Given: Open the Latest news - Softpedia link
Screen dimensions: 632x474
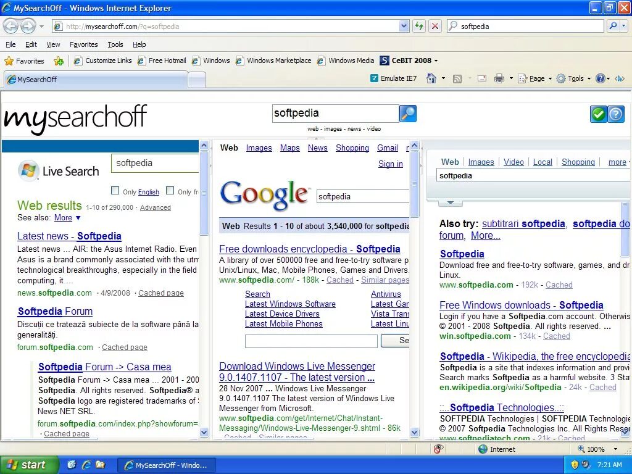Looking at the screenshot, I should 69,236.
